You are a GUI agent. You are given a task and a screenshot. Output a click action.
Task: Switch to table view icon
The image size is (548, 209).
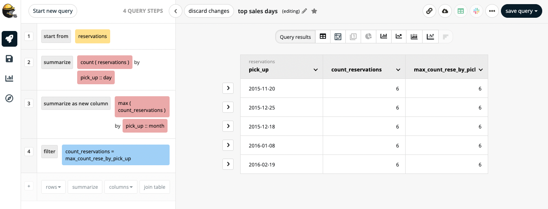[x=323, y=37]
